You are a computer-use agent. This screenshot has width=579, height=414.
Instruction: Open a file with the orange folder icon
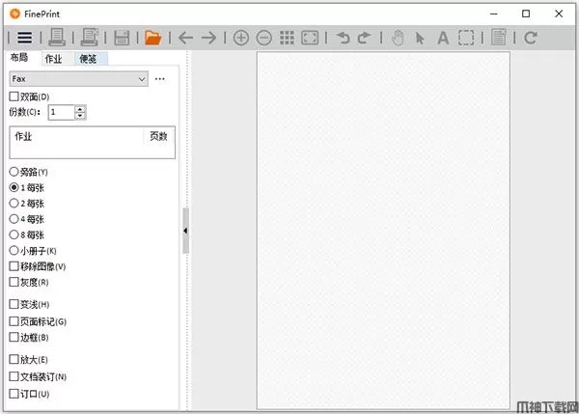(x=152, y=38)
